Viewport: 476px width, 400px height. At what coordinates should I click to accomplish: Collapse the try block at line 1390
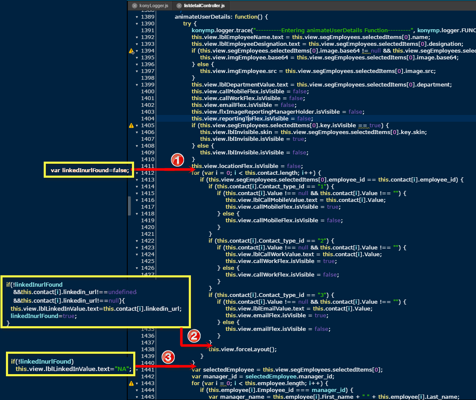(x=137, y=24)
